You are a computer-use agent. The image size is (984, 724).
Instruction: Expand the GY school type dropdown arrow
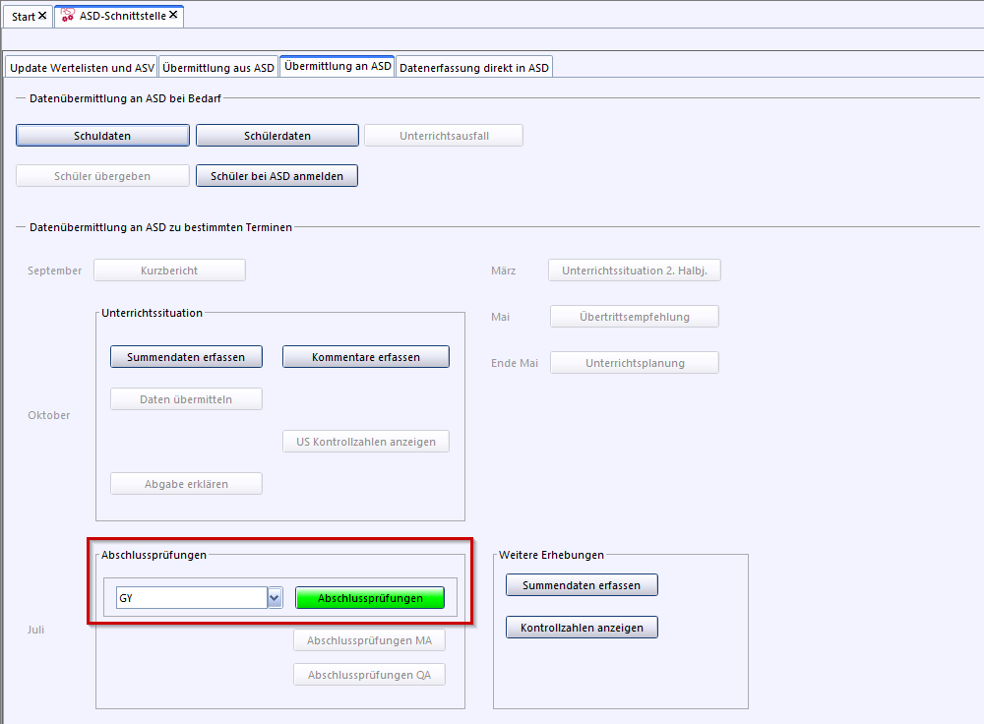[276, 598]
